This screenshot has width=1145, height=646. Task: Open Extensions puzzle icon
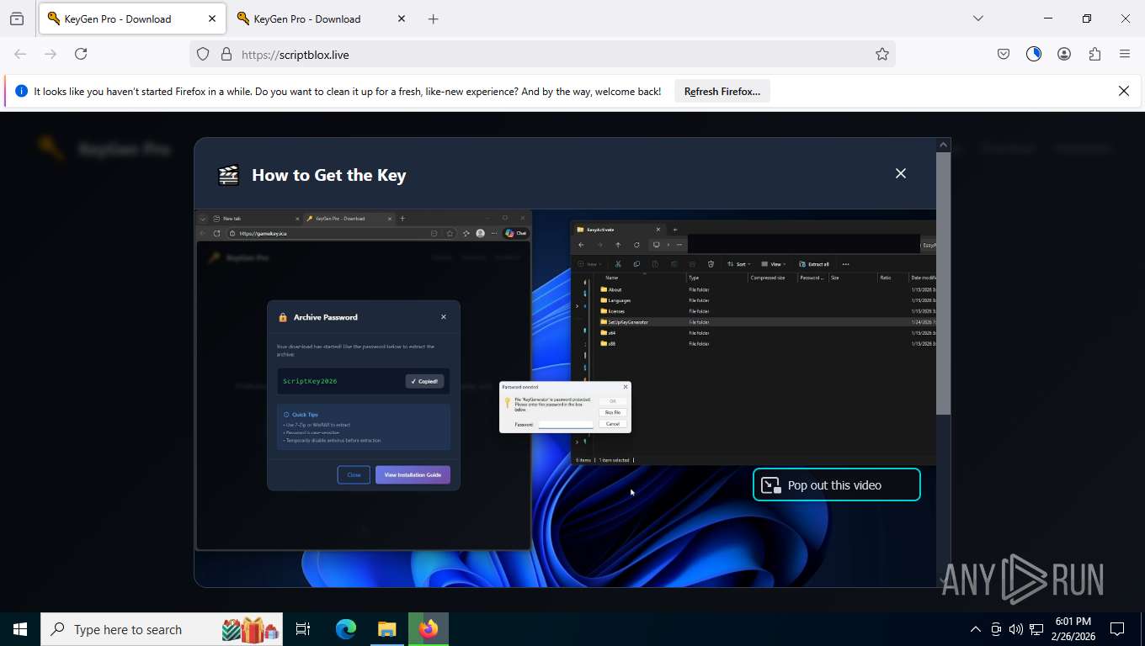point(1094,54)
